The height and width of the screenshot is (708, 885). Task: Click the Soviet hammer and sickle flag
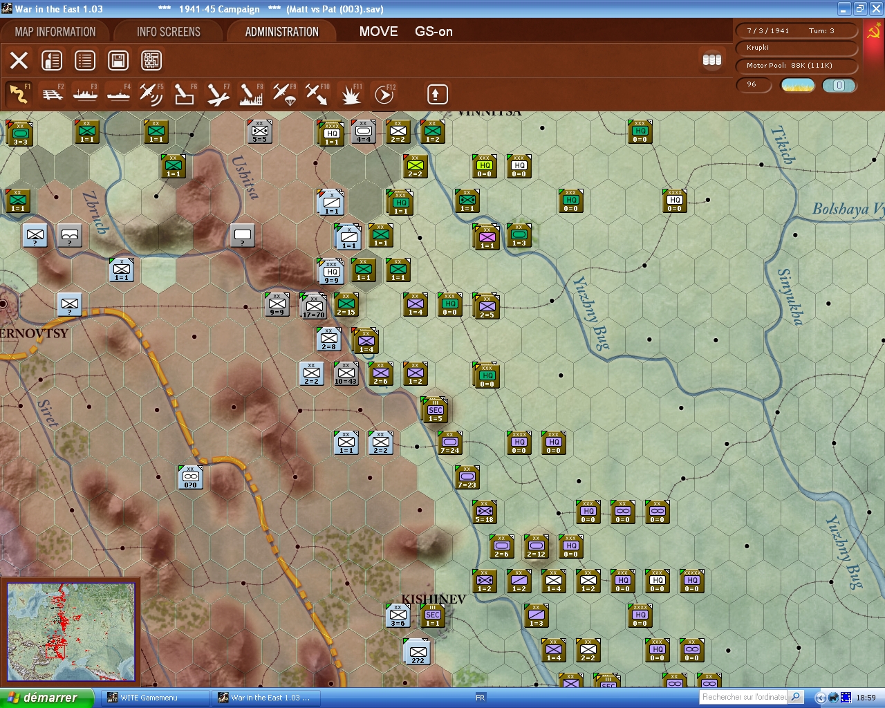coord(873,31)
